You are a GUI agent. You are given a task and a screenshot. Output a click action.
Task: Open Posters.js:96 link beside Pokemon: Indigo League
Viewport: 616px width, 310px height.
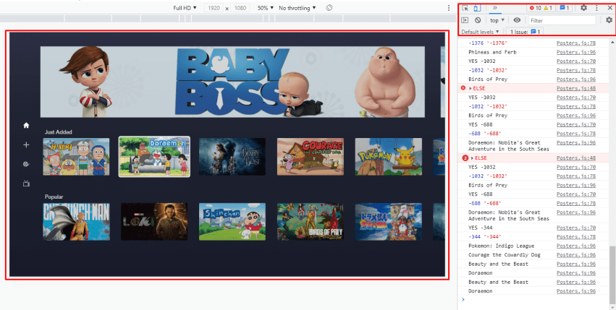click(x=576, y=246)
